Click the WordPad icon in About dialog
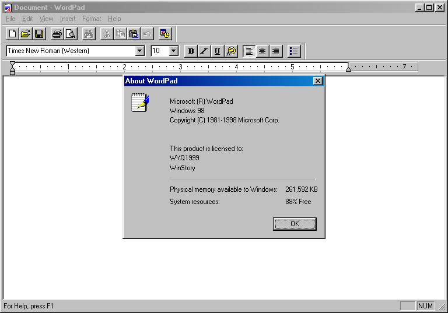This screenshot has height=313, width=448. tap(140, 103)
